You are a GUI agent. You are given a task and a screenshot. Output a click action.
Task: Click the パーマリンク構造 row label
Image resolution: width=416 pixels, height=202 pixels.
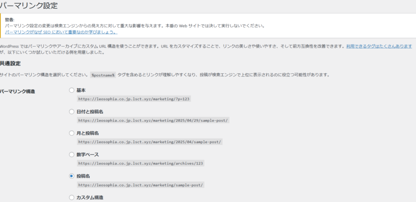tap(17, 92)
